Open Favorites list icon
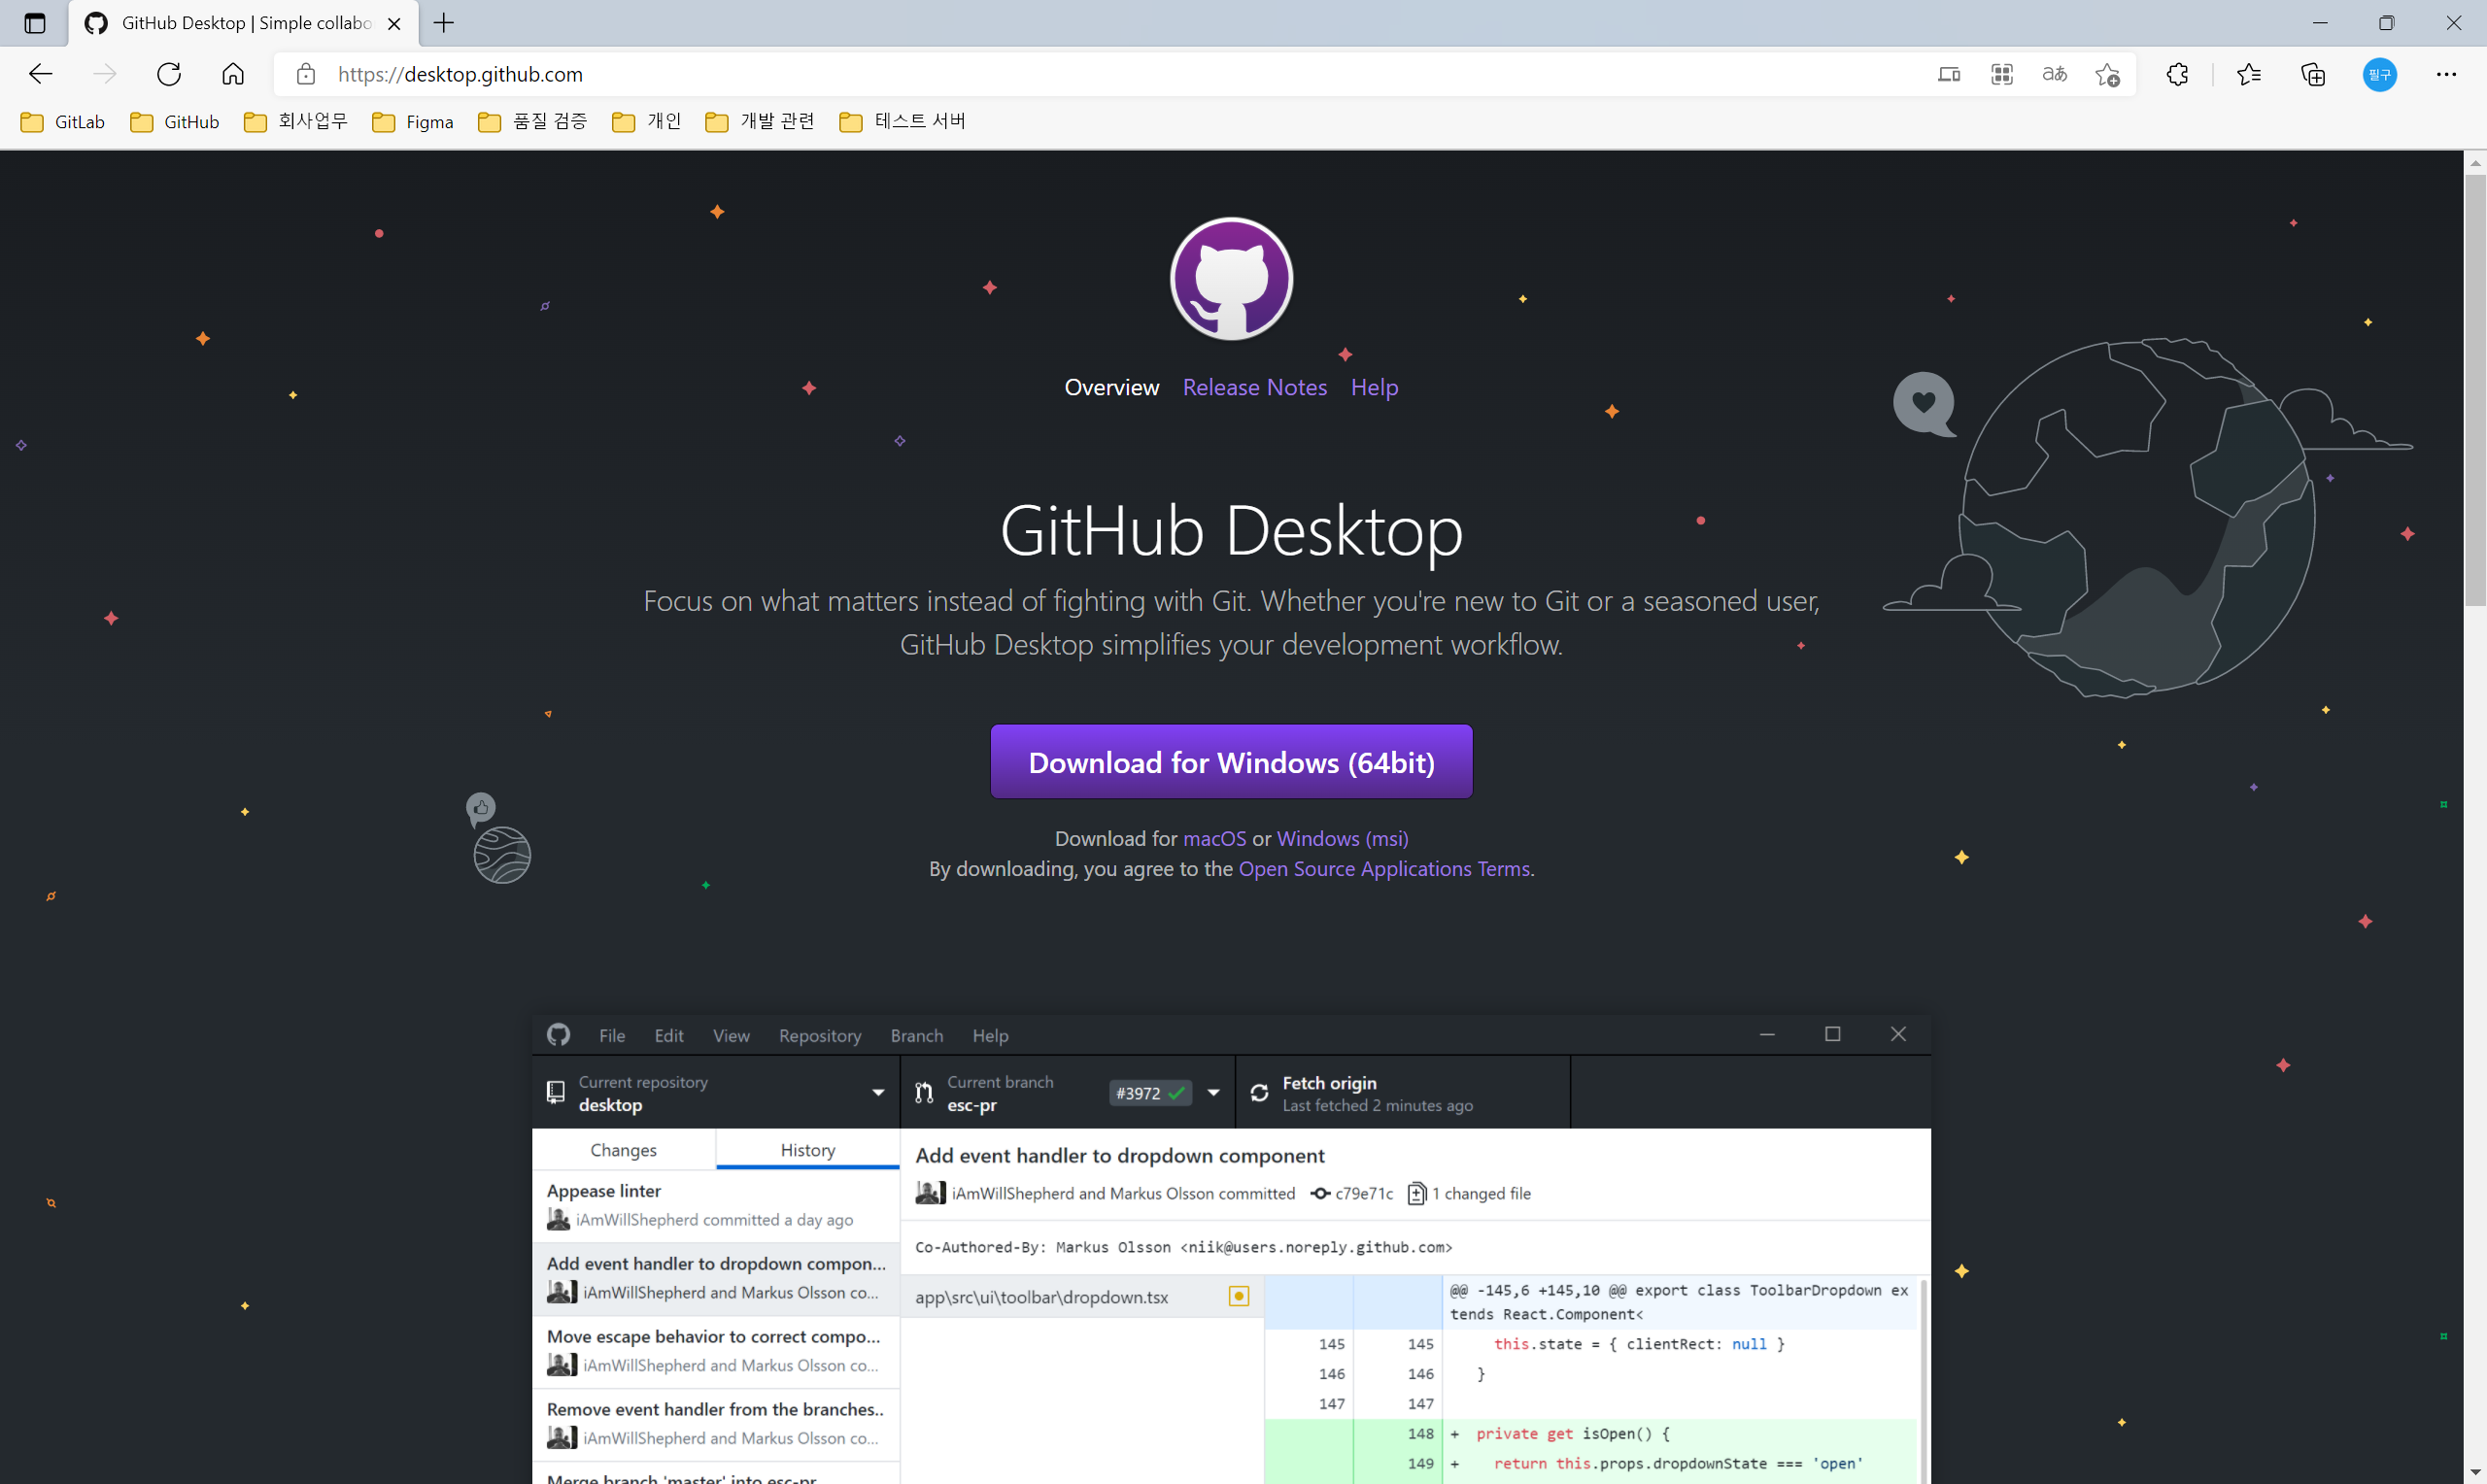Viewport: 2487px width, 1484px height. [x=2249, y=74]
